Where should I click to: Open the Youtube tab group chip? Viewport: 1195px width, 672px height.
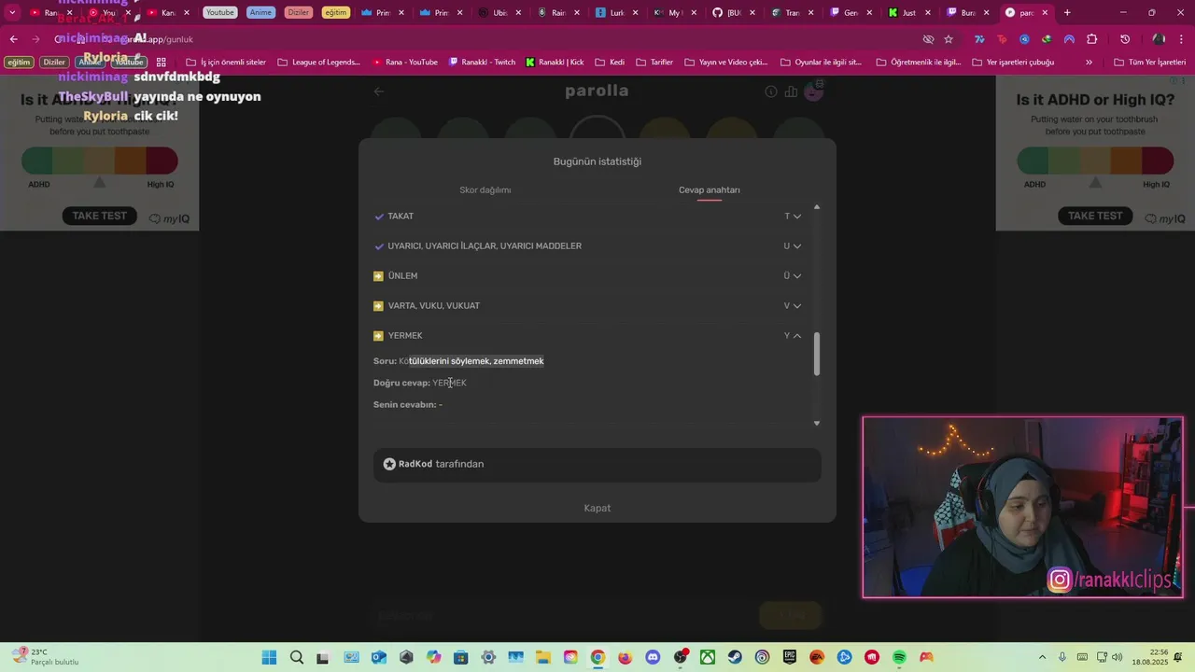click(x=220, y=13)
